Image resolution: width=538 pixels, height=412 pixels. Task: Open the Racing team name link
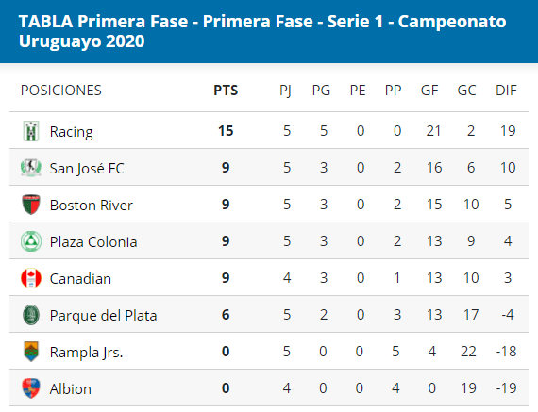(72, 132)
